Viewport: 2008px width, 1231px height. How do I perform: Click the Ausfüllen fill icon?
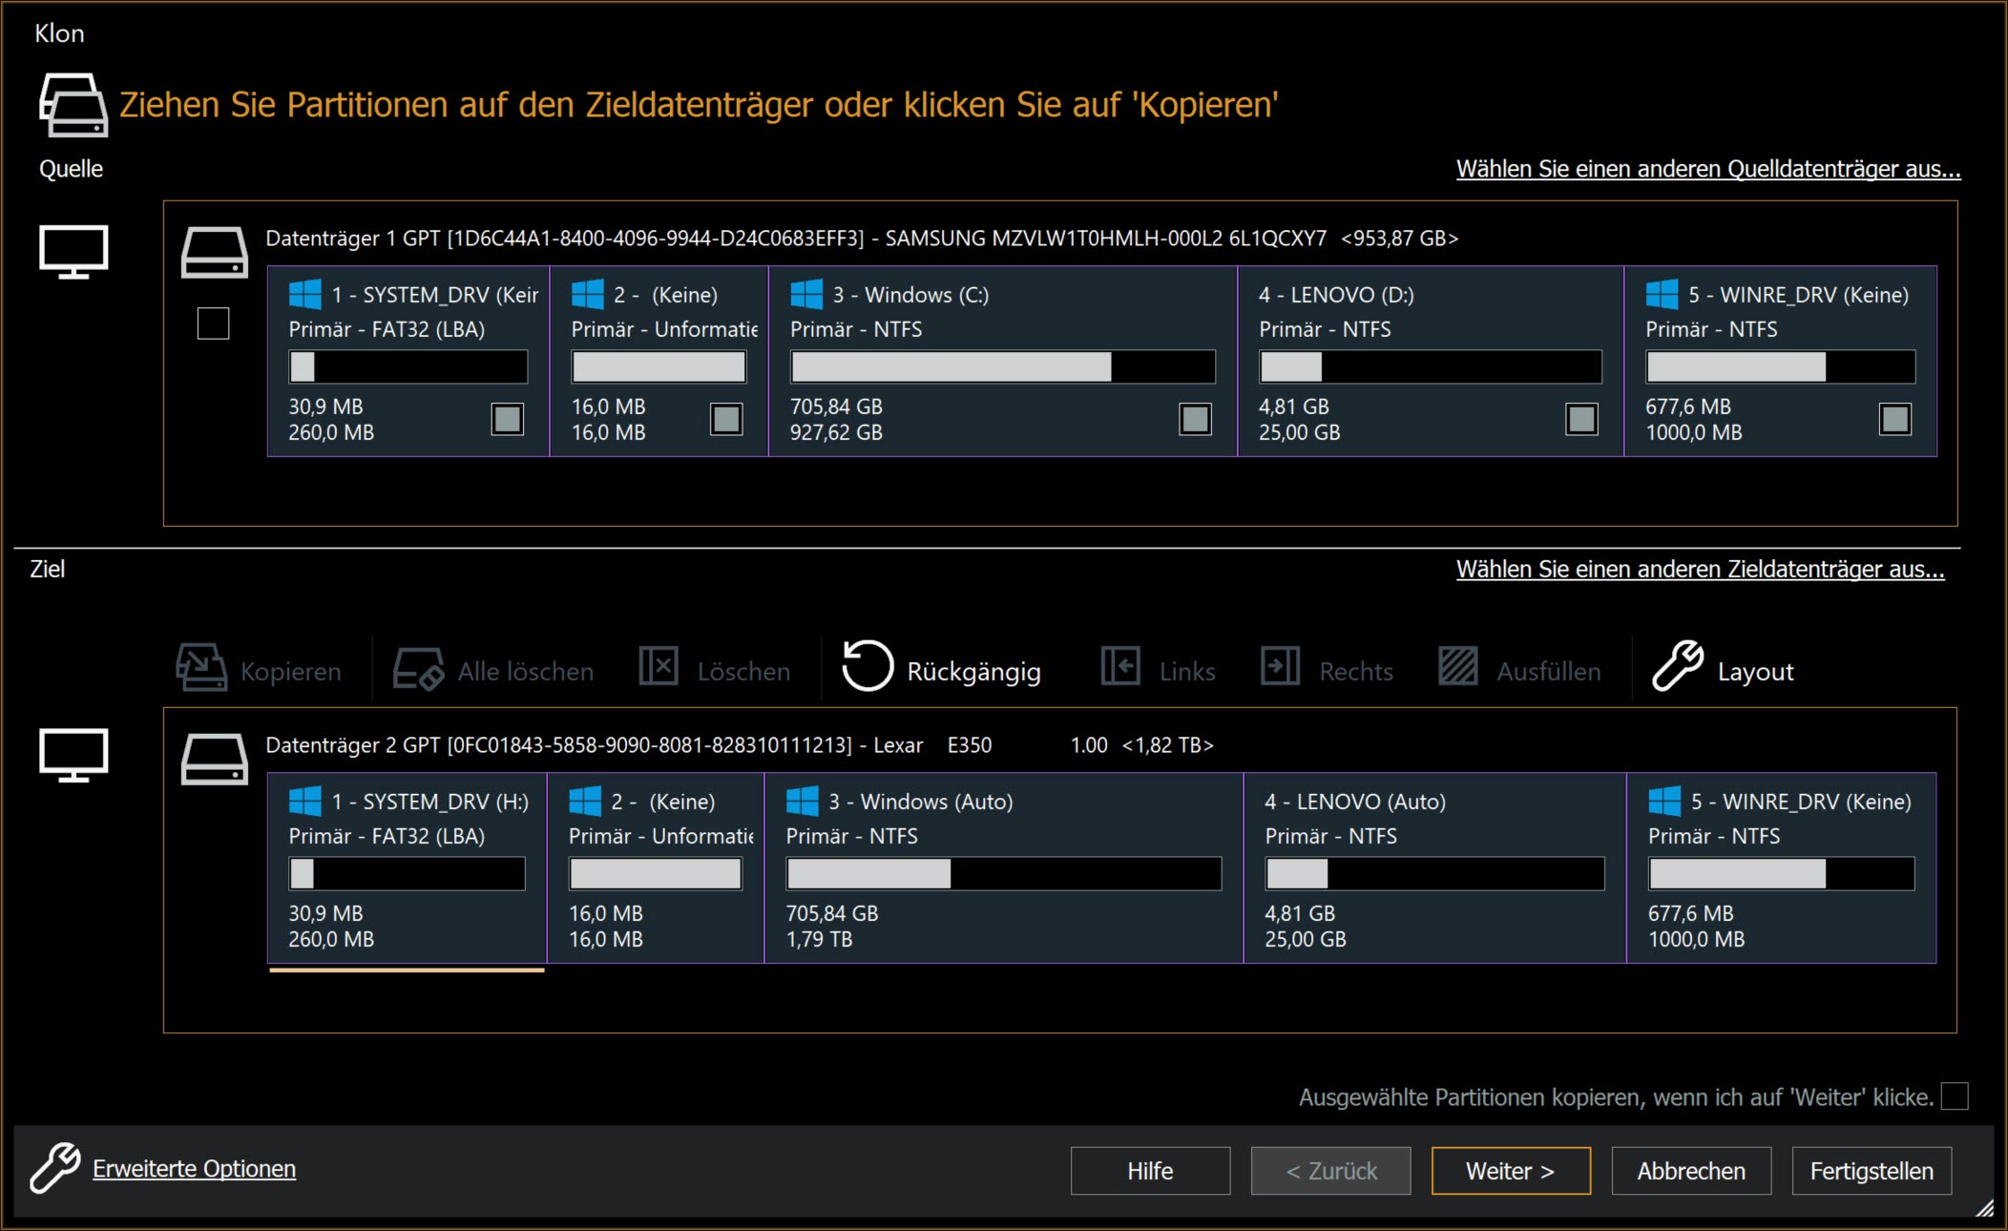(1458, 666)
